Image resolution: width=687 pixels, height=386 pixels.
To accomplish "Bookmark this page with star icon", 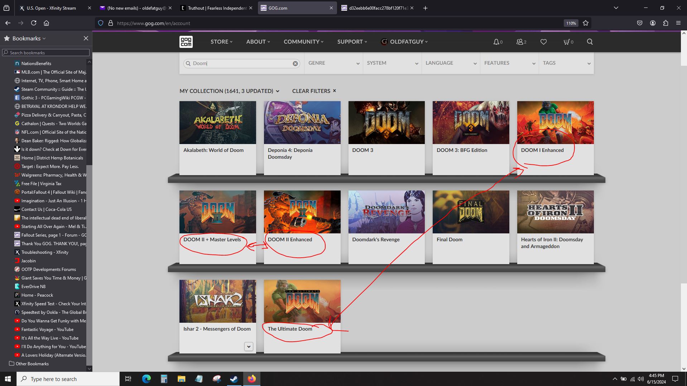I will point(586,23).
